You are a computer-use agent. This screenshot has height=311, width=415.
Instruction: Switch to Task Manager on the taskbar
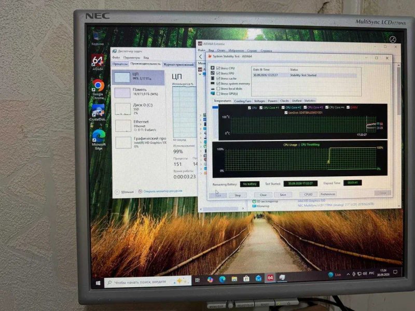coord(282,277)
